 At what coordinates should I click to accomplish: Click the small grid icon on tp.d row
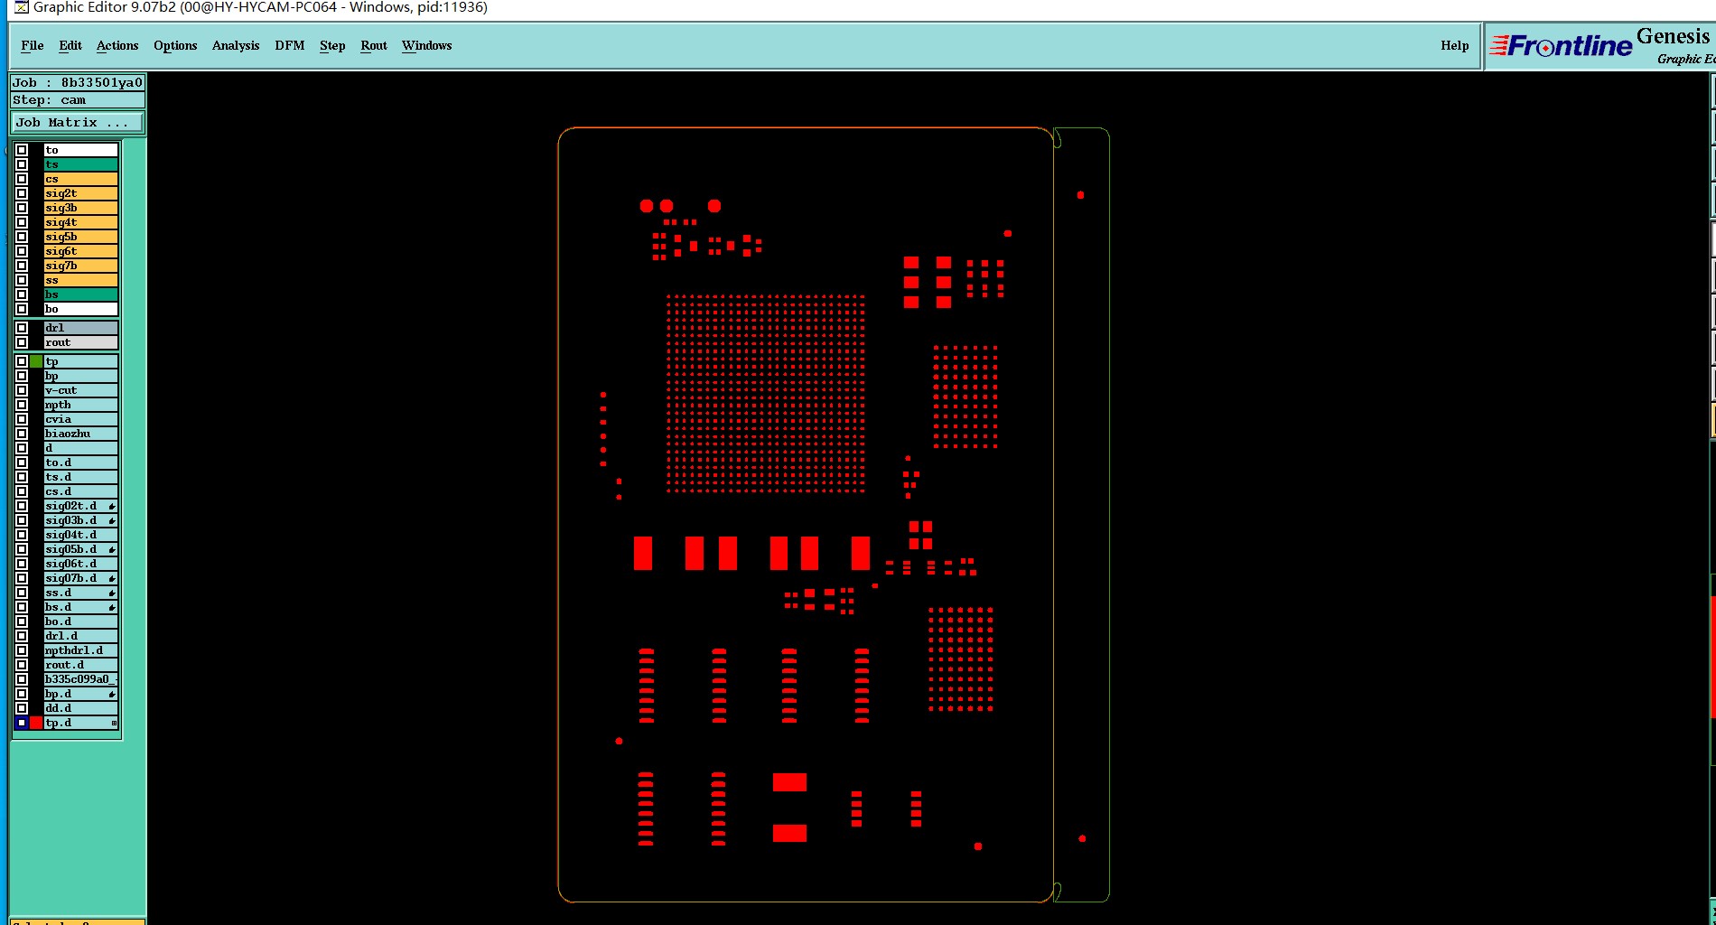click(114, 724)
